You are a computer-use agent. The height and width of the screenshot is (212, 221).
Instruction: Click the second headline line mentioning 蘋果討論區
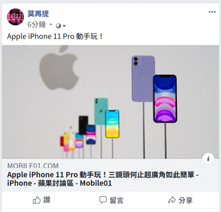[x=59, y=183]
